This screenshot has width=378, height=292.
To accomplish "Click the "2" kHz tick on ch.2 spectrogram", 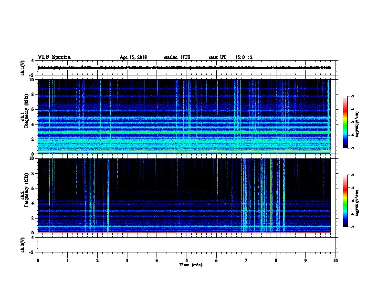I will tap(33, 218).
